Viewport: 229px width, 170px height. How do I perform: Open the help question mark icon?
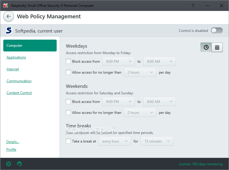tap(193, 6)
